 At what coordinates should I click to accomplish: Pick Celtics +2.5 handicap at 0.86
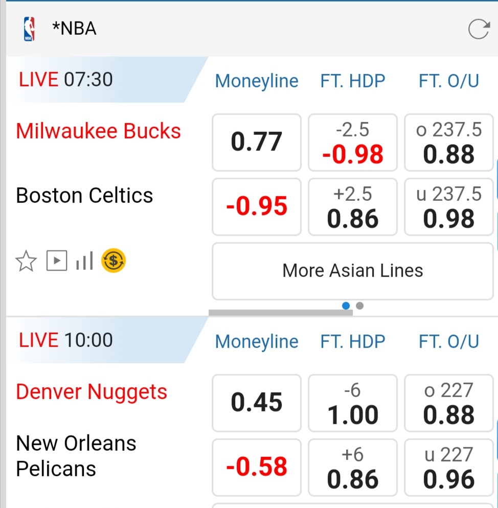click(x=353, y=206)
